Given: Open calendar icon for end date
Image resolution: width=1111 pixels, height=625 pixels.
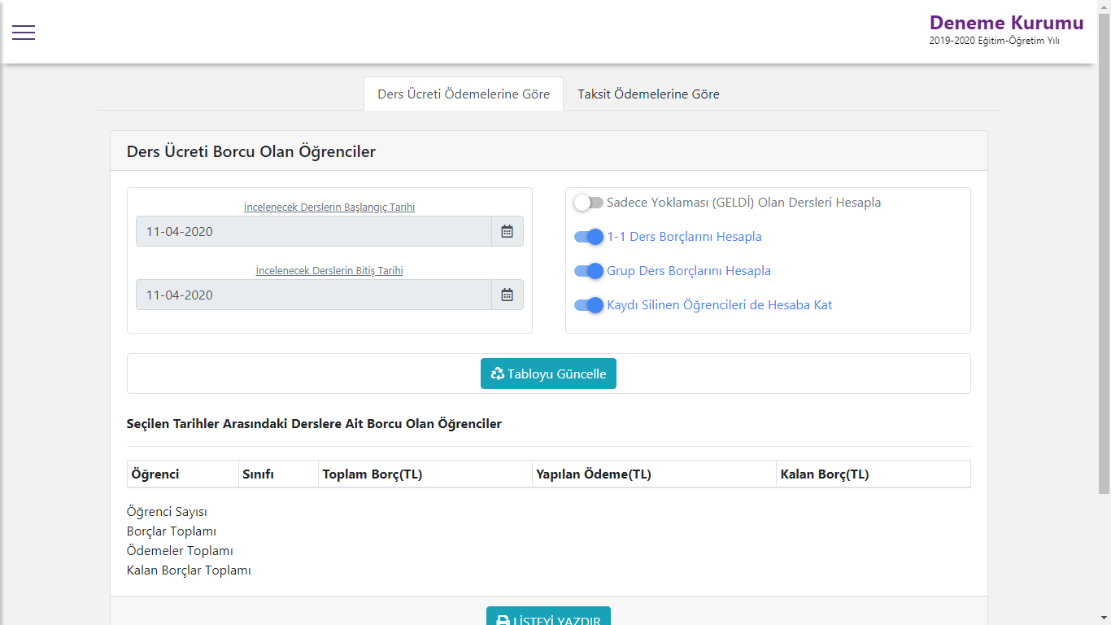Looking at the screenshot, I should [507, 295].
